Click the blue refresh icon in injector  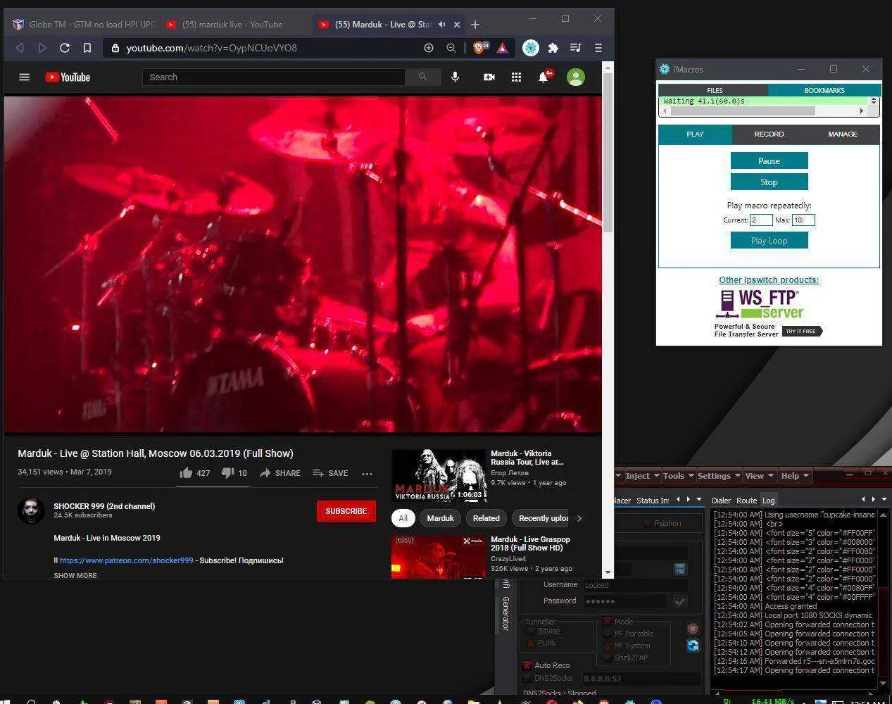[693, 645]
